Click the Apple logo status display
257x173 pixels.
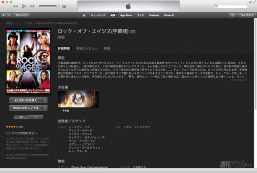click(x=128, y=6)
